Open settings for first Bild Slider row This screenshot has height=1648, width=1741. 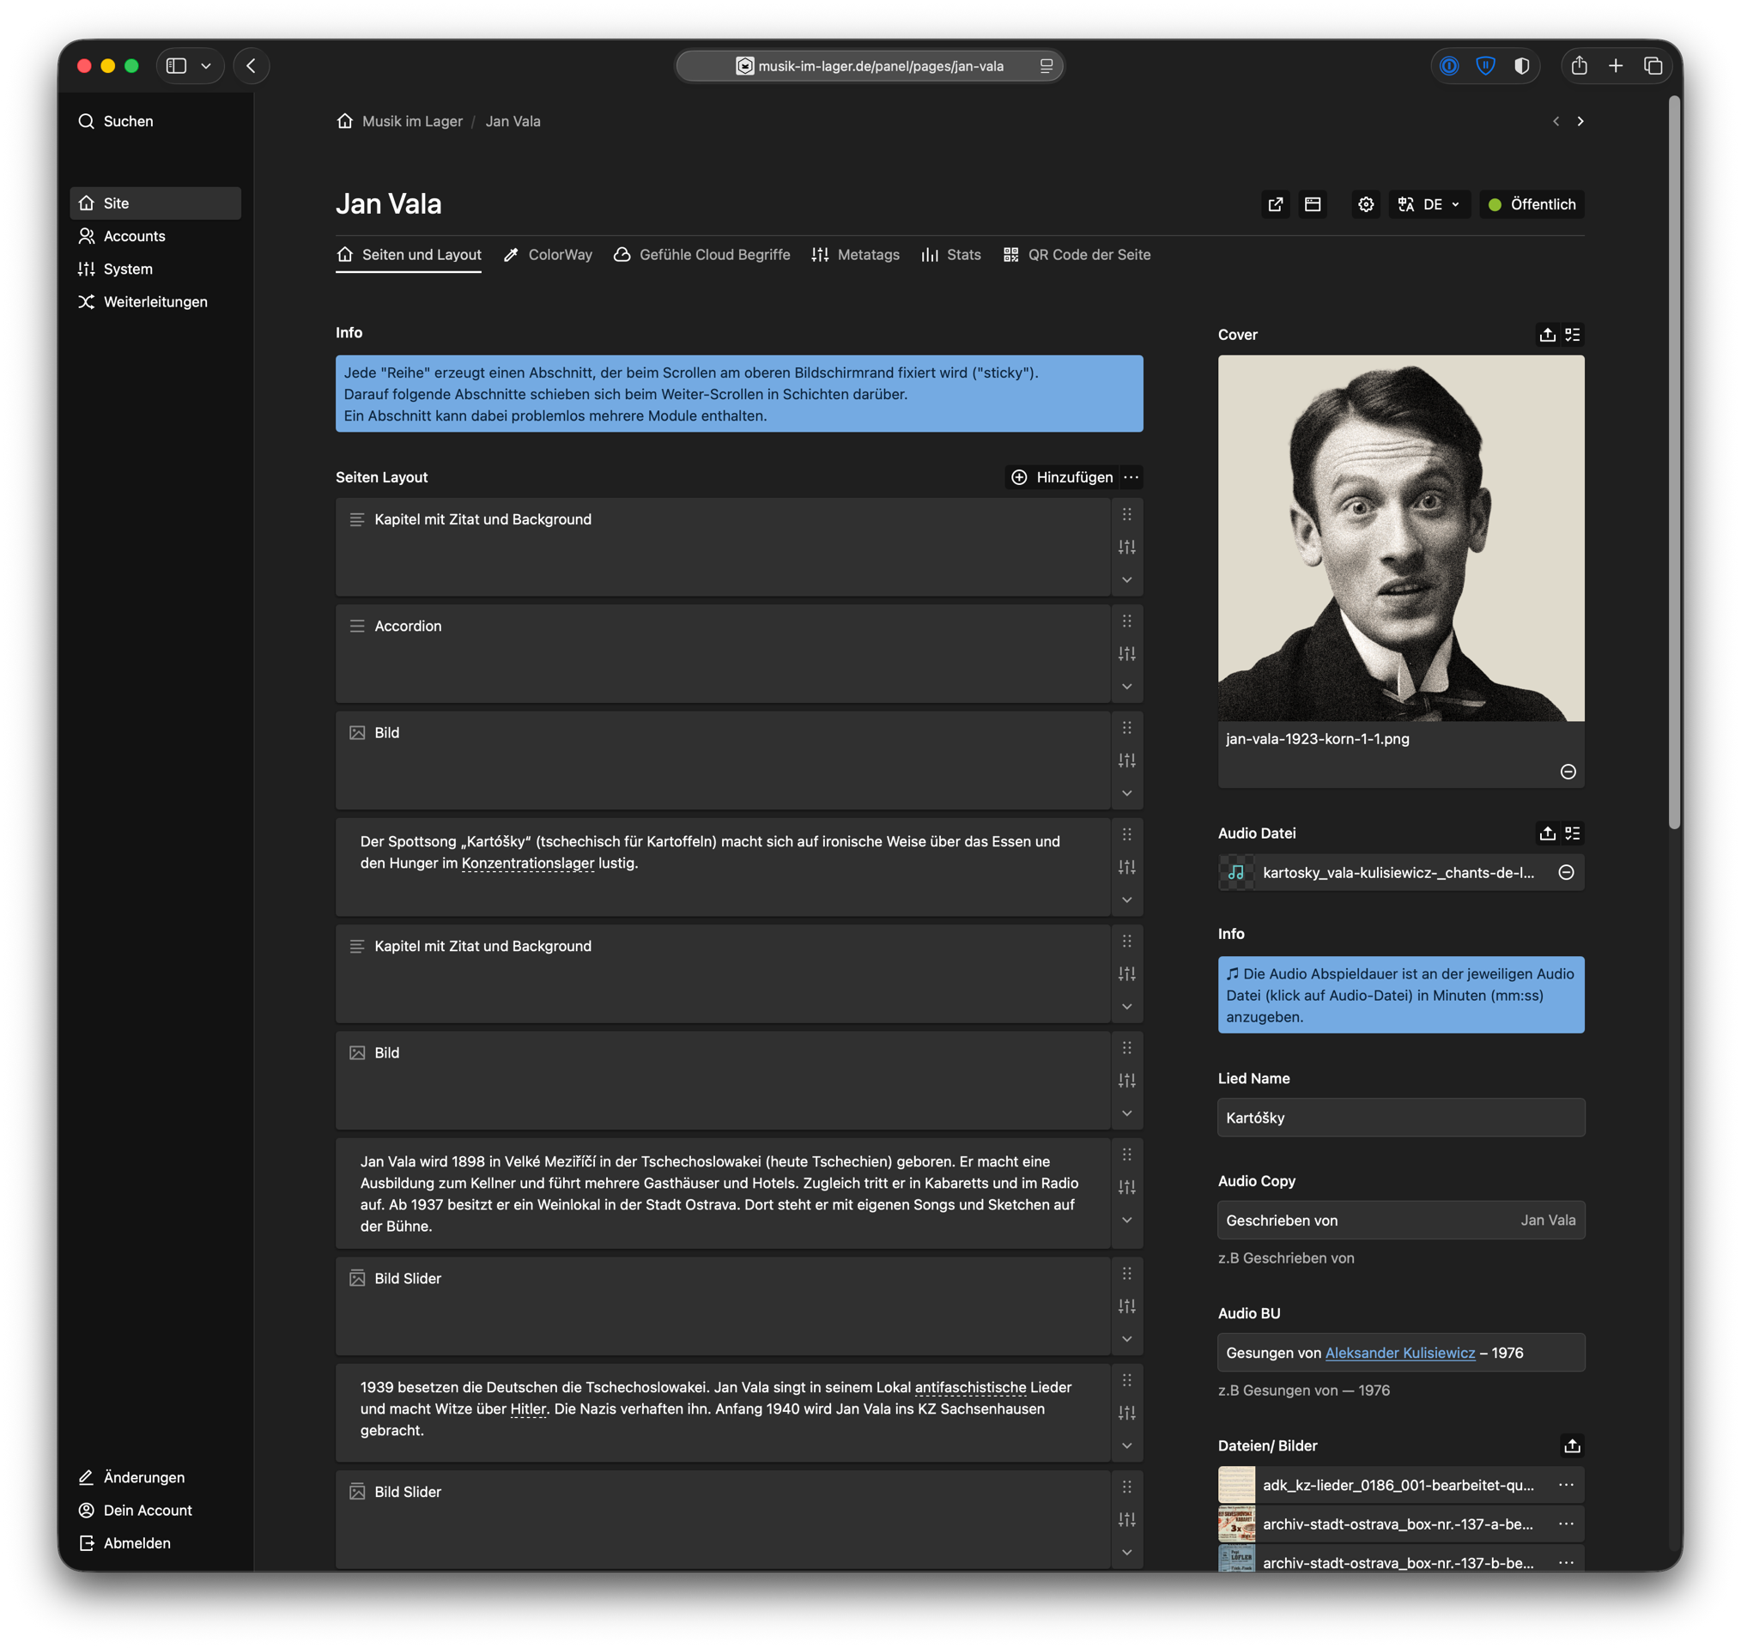(1127, 1306)
